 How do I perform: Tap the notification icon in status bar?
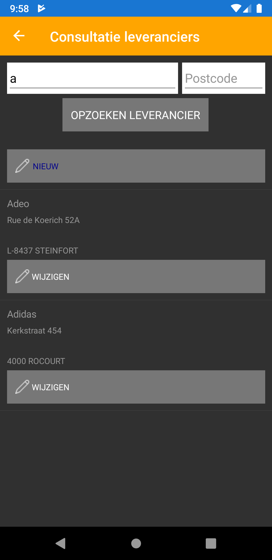coord(41,9)
